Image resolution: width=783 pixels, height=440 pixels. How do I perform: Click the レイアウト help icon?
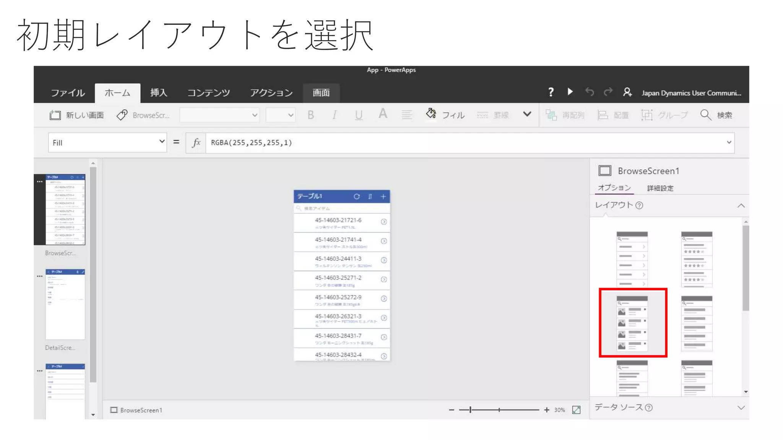[x=639, y=205]
